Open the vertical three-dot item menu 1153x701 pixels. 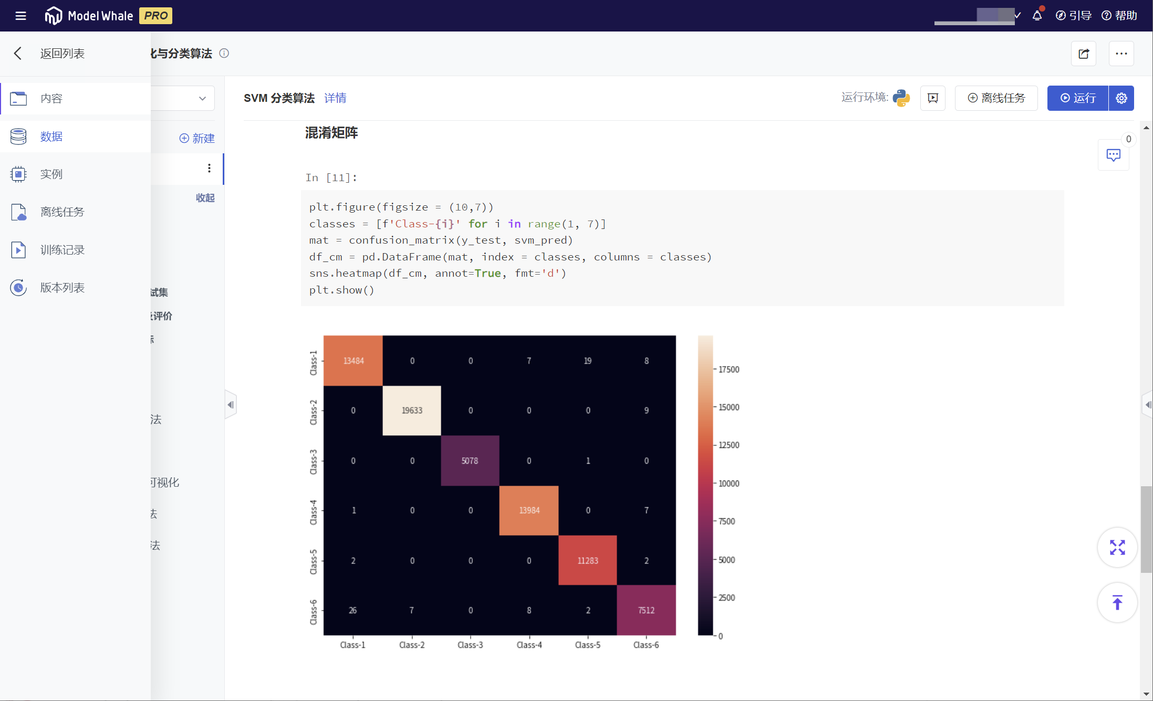(x=209, y=168)
